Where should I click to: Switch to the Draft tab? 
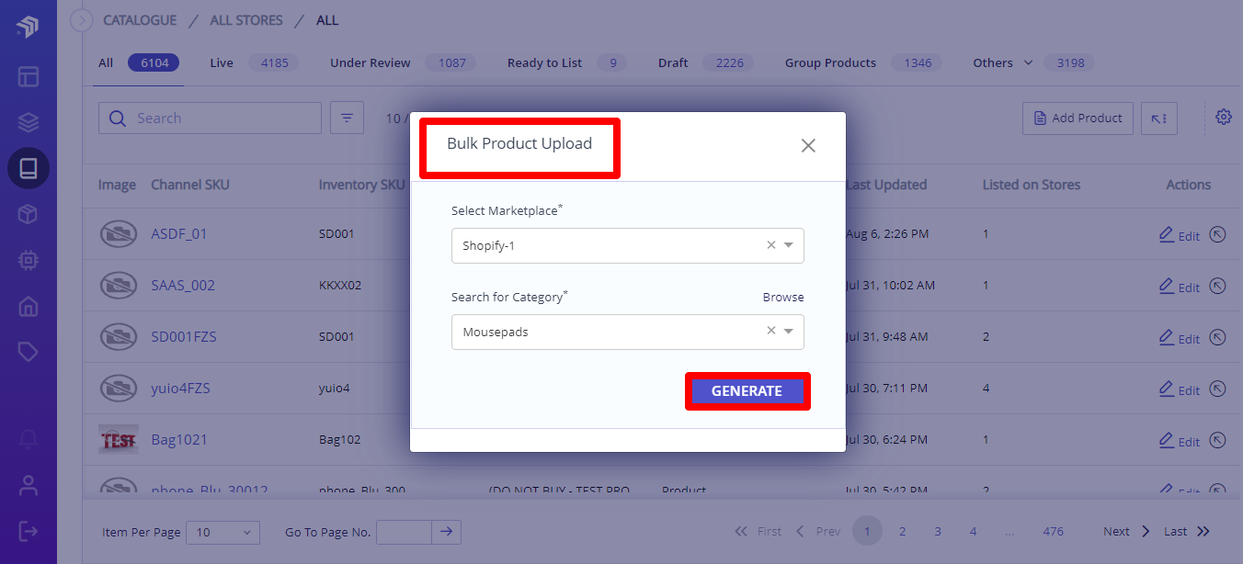coord(706,63)
